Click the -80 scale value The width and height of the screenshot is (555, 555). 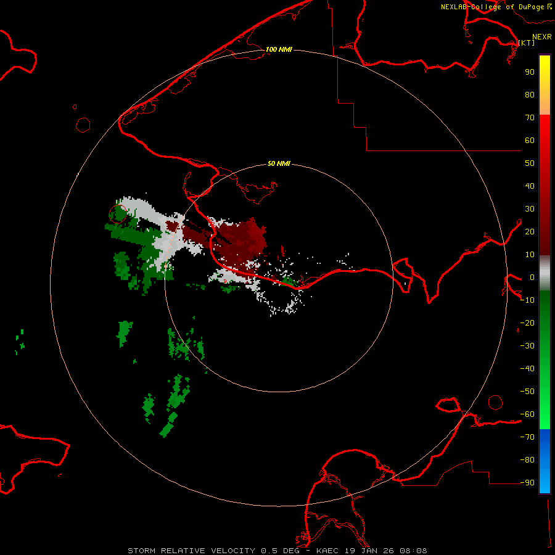click(x=527, y=460)
